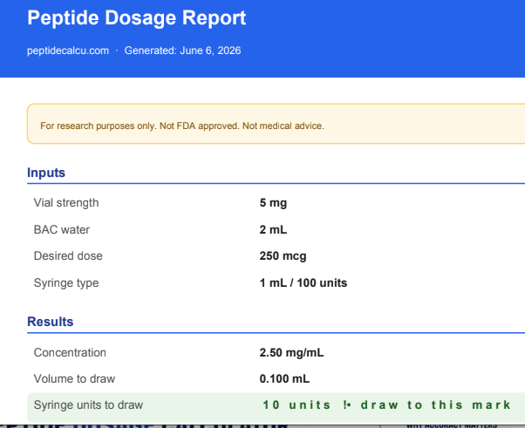
Task: Click the Inputs section heading
Action: 46,173
